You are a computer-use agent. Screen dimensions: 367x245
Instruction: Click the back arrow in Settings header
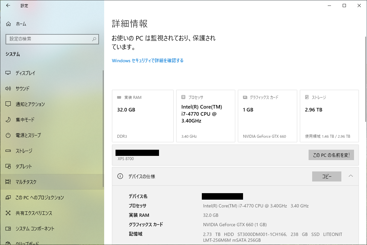[8, 6]
